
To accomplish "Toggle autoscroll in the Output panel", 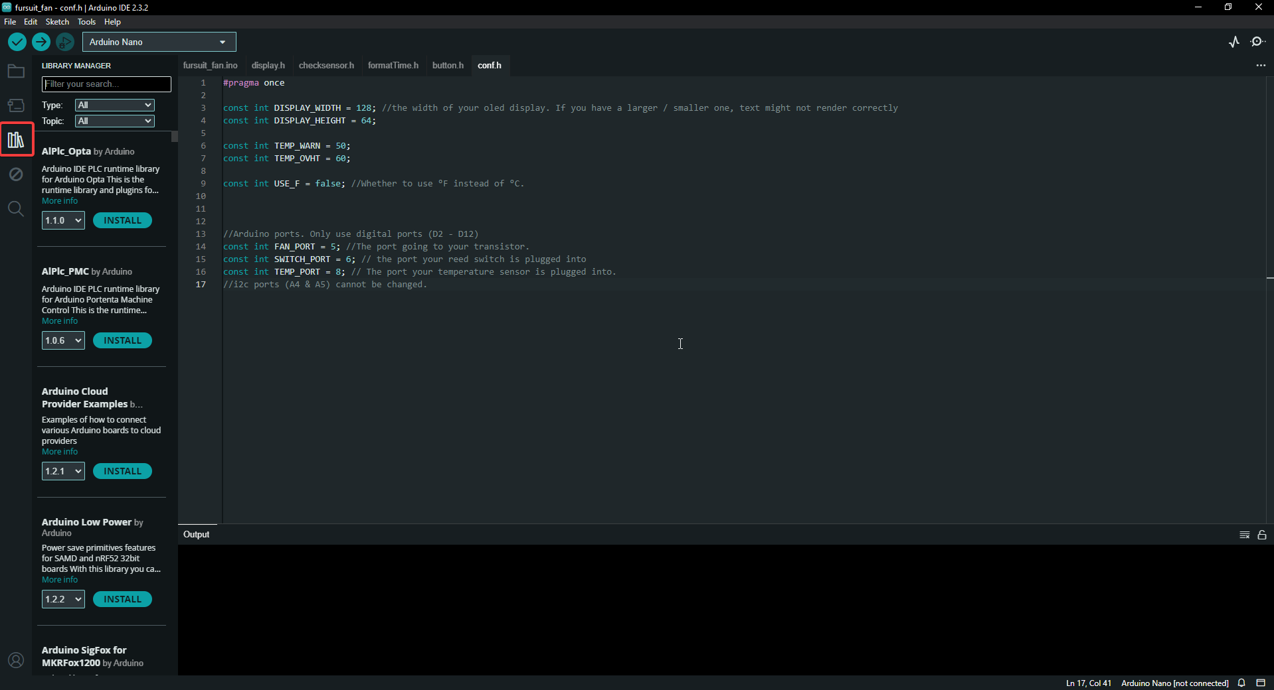I will tap(1244, 535).
